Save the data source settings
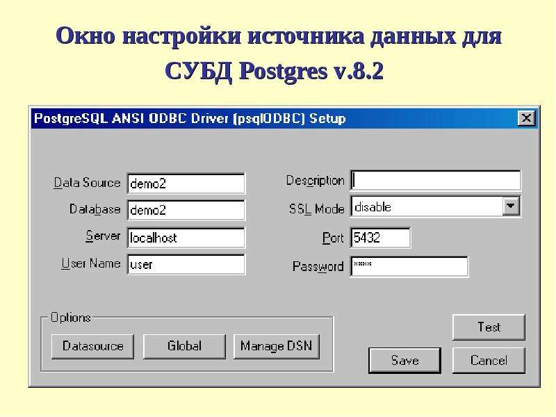 (405, 361)
